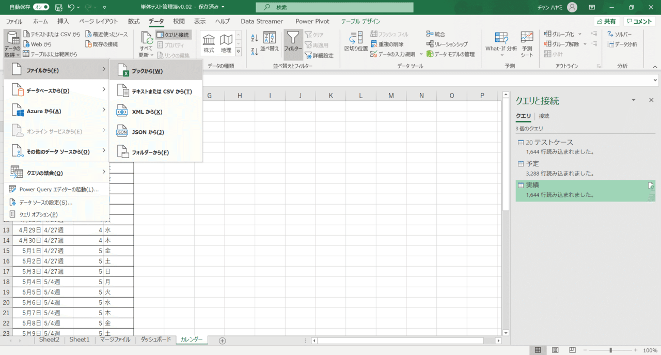This screenshot has height=355, width=661.
Task: Open the ダッシュボード sheet tab
Action: (155, 339)
